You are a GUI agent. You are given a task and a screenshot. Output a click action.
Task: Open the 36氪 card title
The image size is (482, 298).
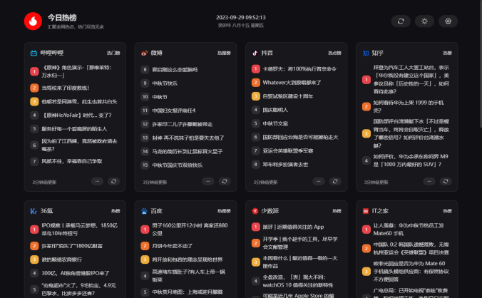pyautogui.click(x=46, y=211)
